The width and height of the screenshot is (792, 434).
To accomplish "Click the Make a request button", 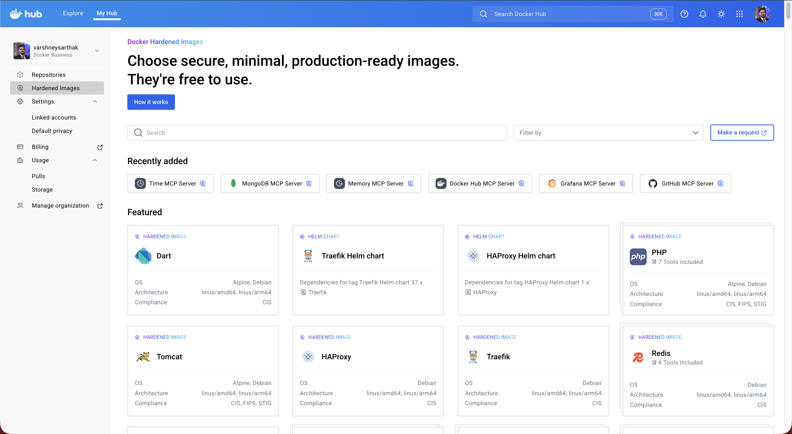I will coord(741,133).
